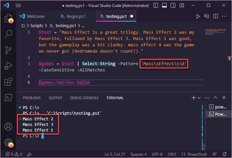
Task: Click 'Mass Effect 3' terminal output line
Action: [x=38, y=124]
